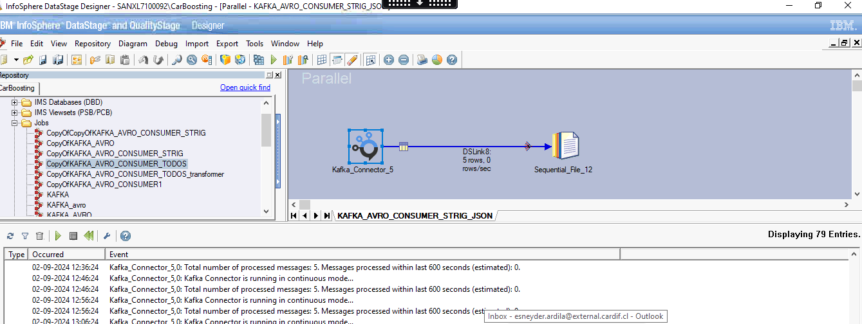The width and height of the screenshot is (862, 324).
Task: Click the green Reset rewind icon in log toolbar
Action: tap(89, 236)
